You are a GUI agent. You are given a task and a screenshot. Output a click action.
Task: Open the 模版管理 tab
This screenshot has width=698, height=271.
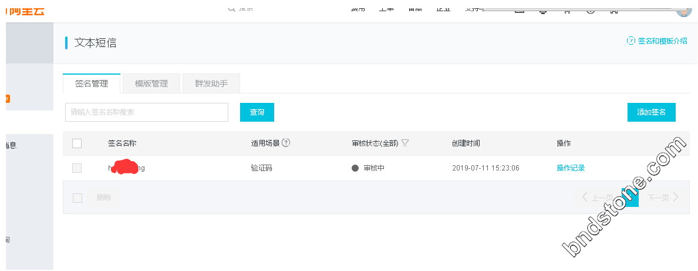(151, 83)
